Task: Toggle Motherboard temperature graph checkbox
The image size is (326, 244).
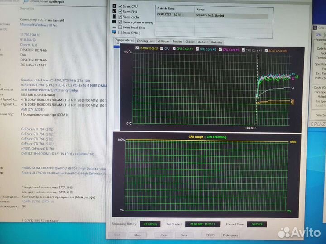Action: click(x=137, y=48)
